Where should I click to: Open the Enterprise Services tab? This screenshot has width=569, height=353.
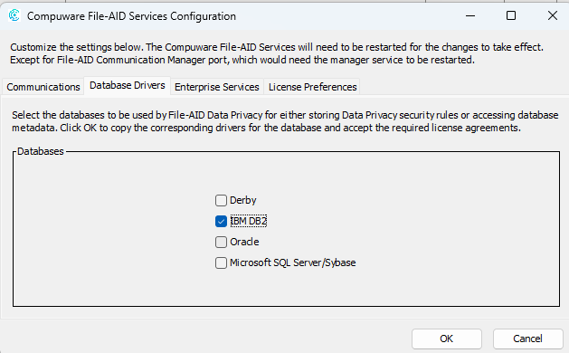(x=216, y=87)
